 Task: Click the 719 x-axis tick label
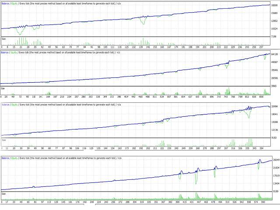click(219, 97)
